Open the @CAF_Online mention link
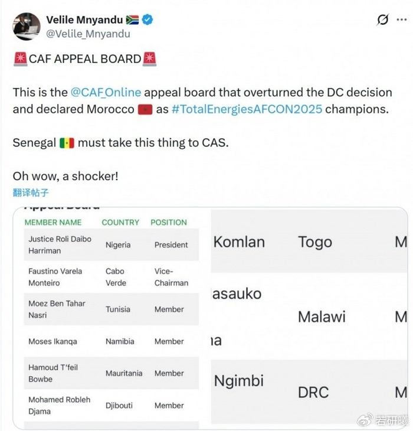 point(106,93)
